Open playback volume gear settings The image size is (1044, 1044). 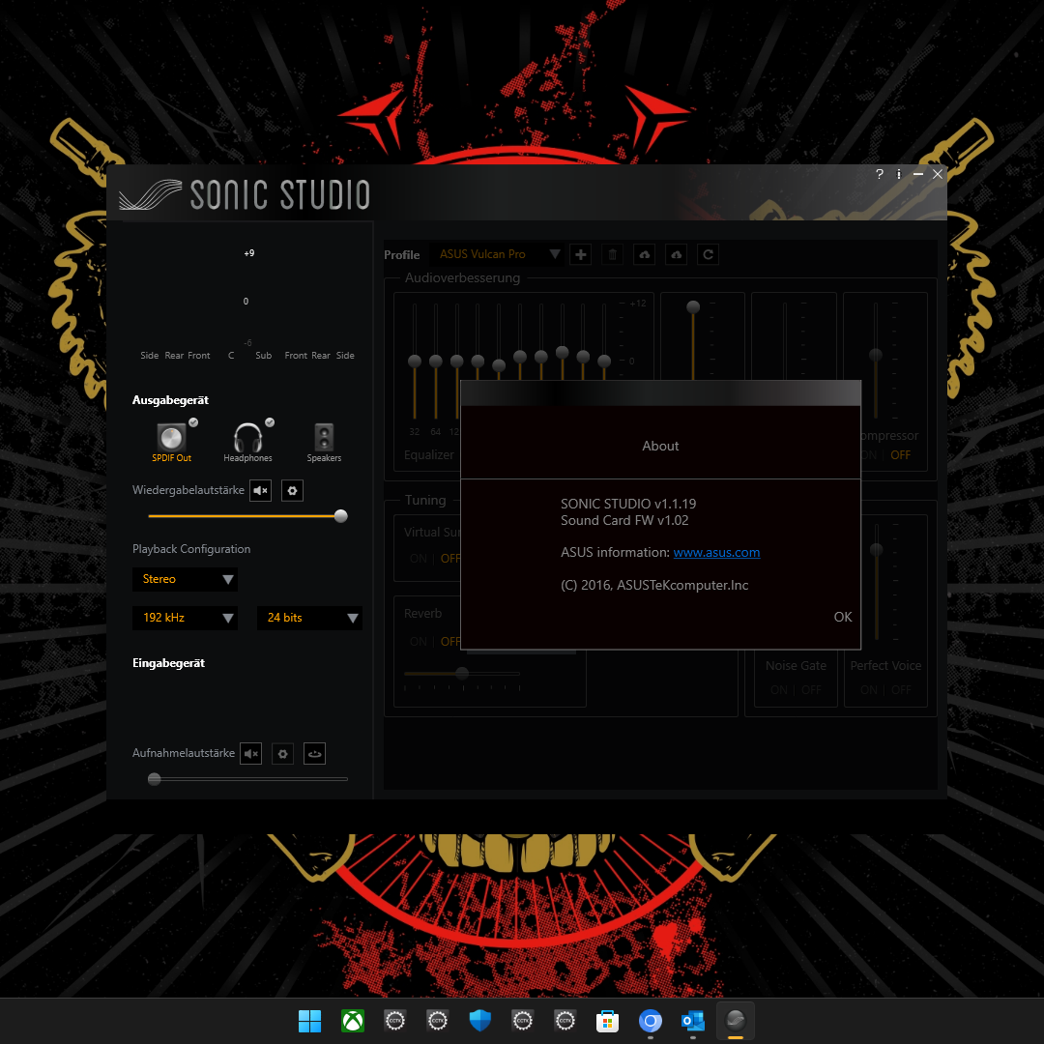[x=292, y=491]
